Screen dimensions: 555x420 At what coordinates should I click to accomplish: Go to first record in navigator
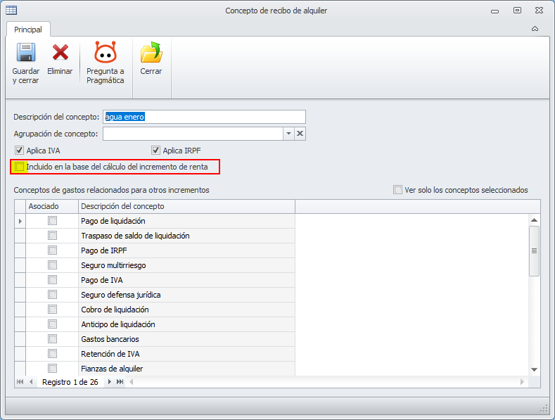point(20,382)
